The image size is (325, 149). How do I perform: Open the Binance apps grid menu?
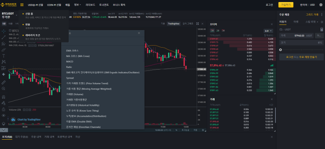(22, 5)
